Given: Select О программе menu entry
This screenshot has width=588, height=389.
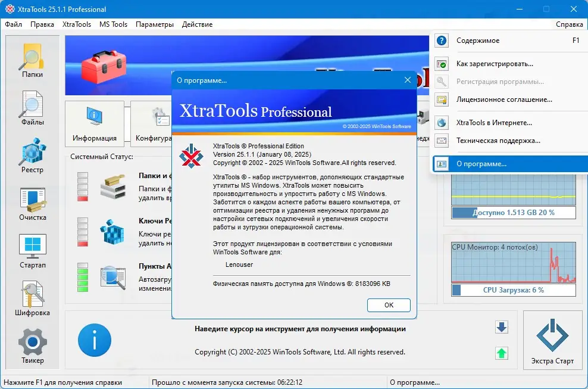Looking at the screenshot, I should [x=510, y=164].
